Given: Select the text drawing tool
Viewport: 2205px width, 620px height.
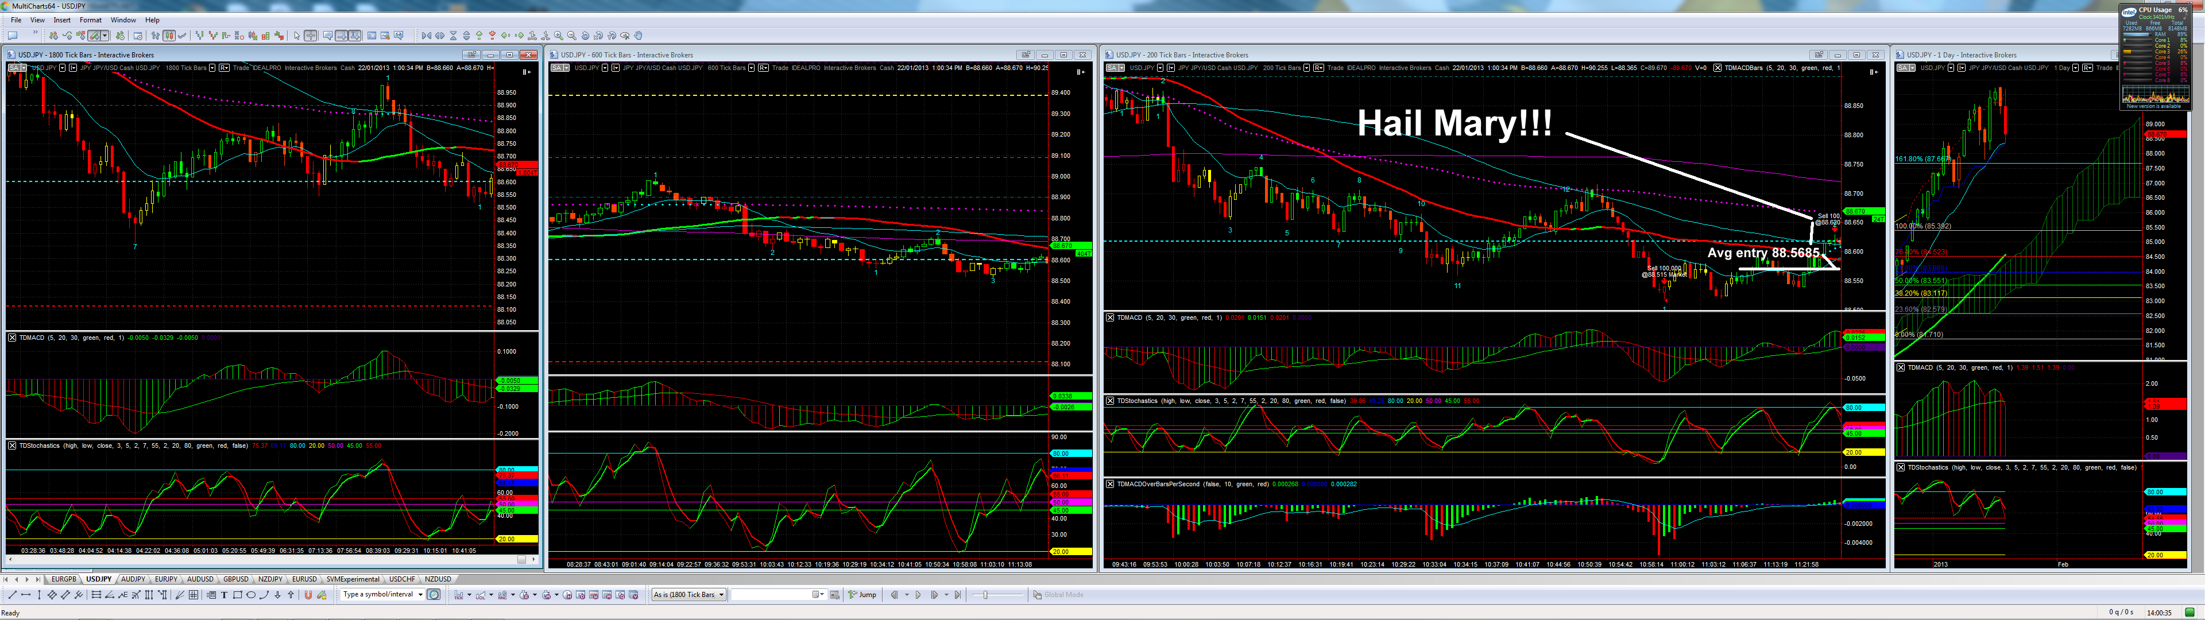Looking at the screenshot, I should coord(225,595).
